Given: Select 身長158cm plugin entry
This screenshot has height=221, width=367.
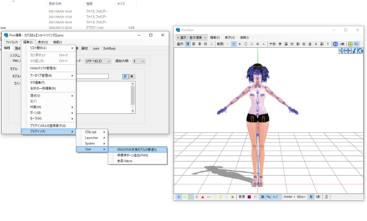Looking at the screenshot, I should (x=138, y=161).
